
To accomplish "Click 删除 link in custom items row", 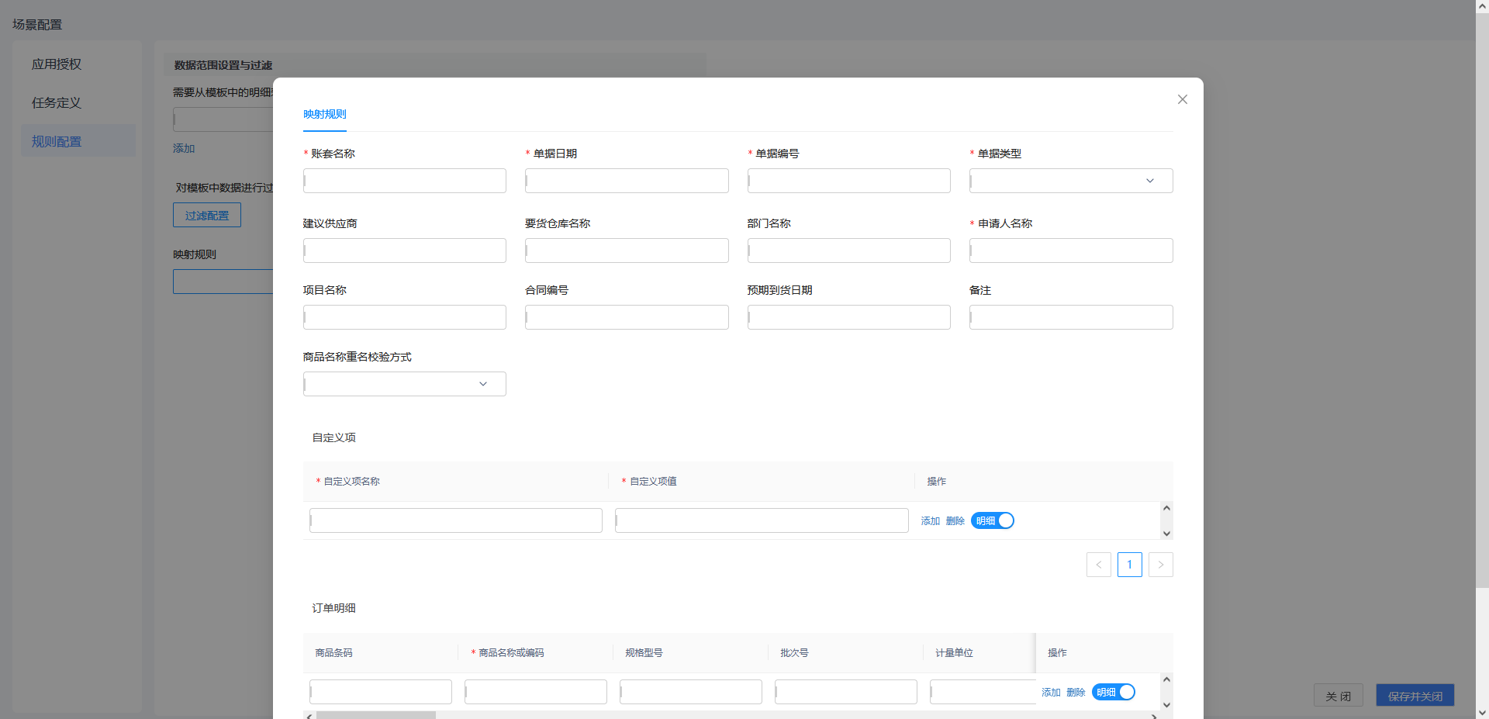I will (955, 521).
